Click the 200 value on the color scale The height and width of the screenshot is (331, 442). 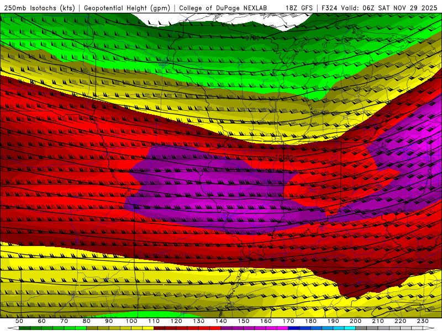pyautogui.click(x=355, y=321)
